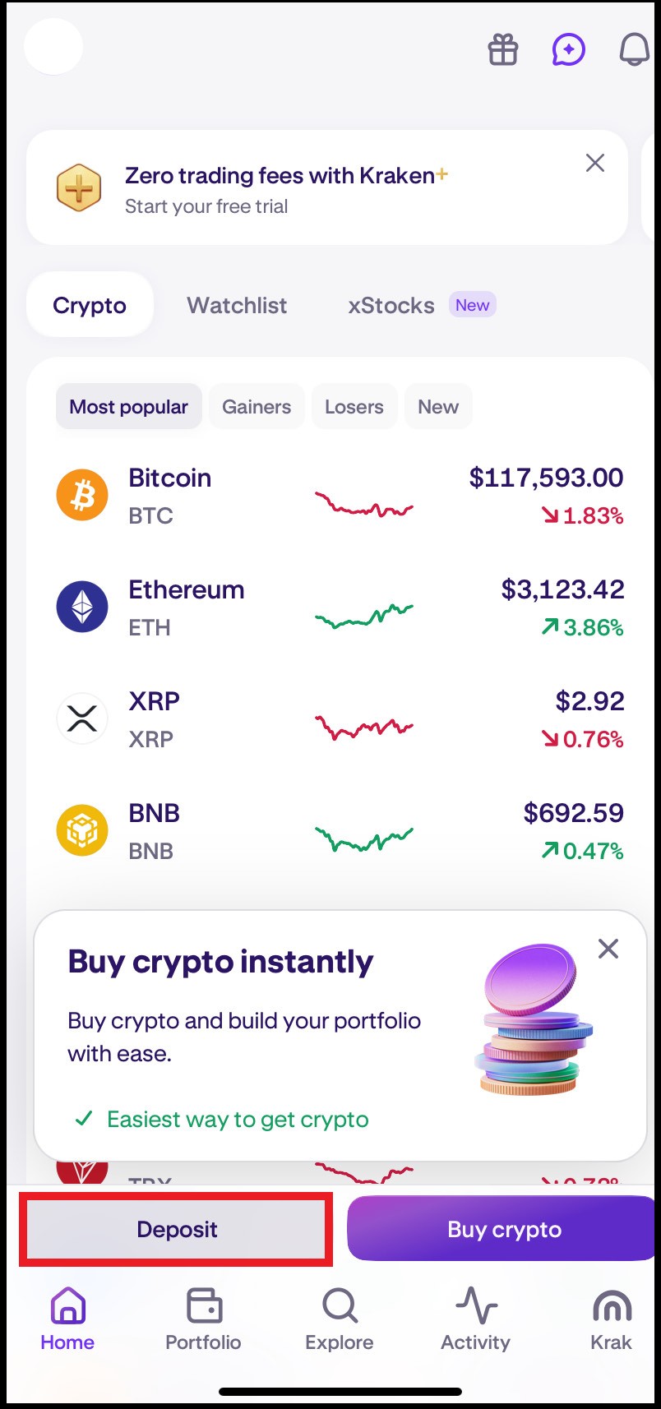This screenshot has height=1409, width=661.
Task: Tap the profile avatar circle
Action: coord(53,47)
